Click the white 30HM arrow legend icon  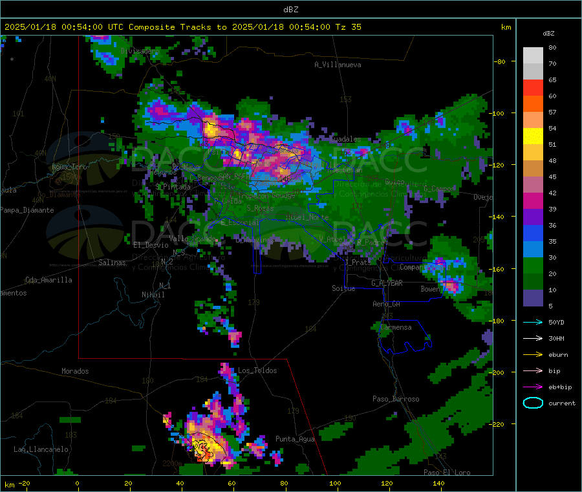point(533,338)
